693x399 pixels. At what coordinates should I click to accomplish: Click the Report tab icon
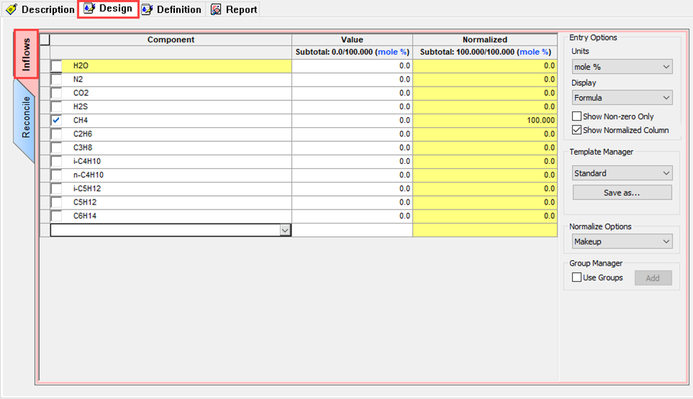(215, 10)
